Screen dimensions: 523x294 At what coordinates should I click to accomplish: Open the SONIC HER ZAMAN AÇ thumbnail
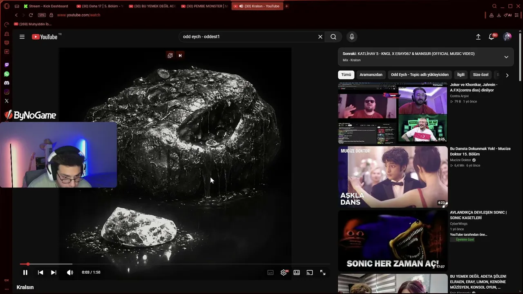pos(393,241)
